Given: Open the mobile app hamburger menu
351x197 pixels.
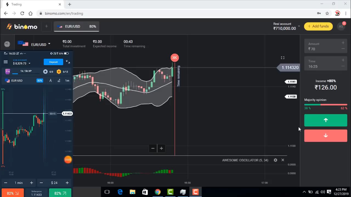Looking at the screenshot, I should (x=5, y=62).
